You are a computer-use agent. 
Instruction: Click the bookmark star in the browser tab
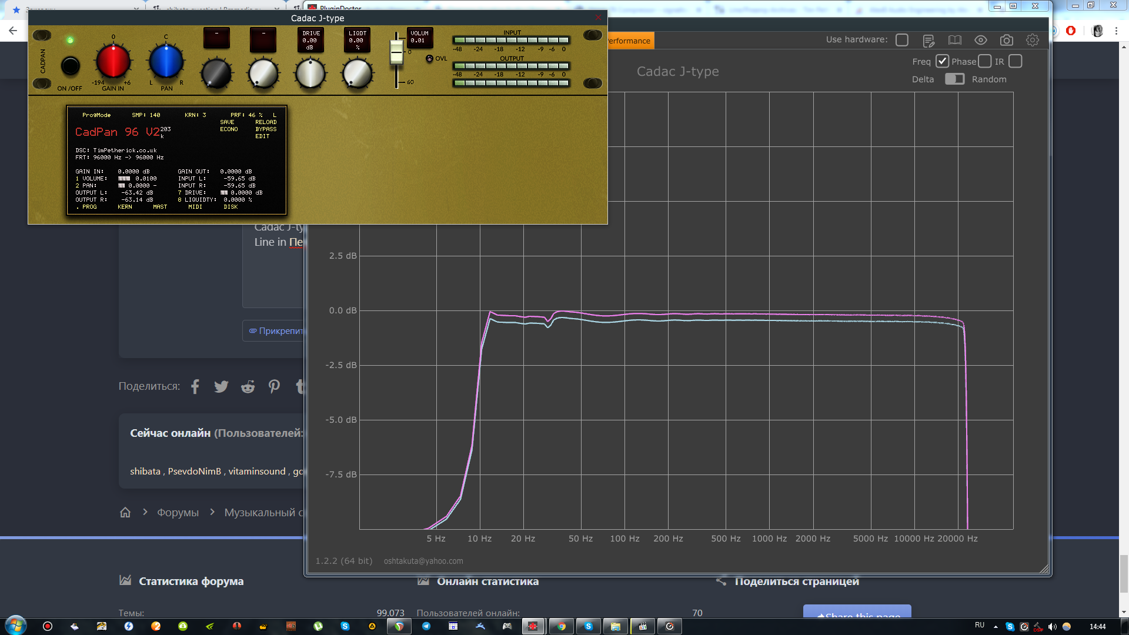[16, 9]
